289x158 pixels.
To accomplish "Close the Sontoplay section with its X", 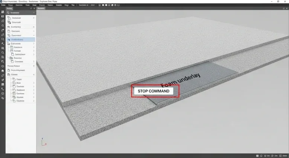I will pyautogui.click(x=33, y=27).
